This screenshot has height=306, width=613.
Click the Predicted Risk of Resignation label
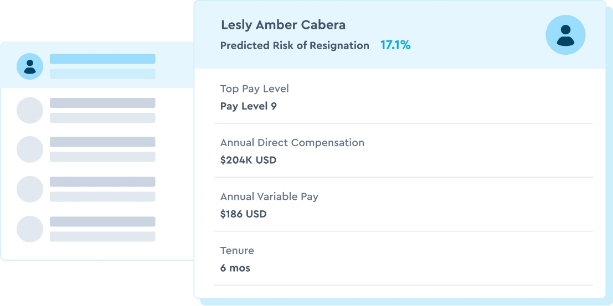click(295, 46)
